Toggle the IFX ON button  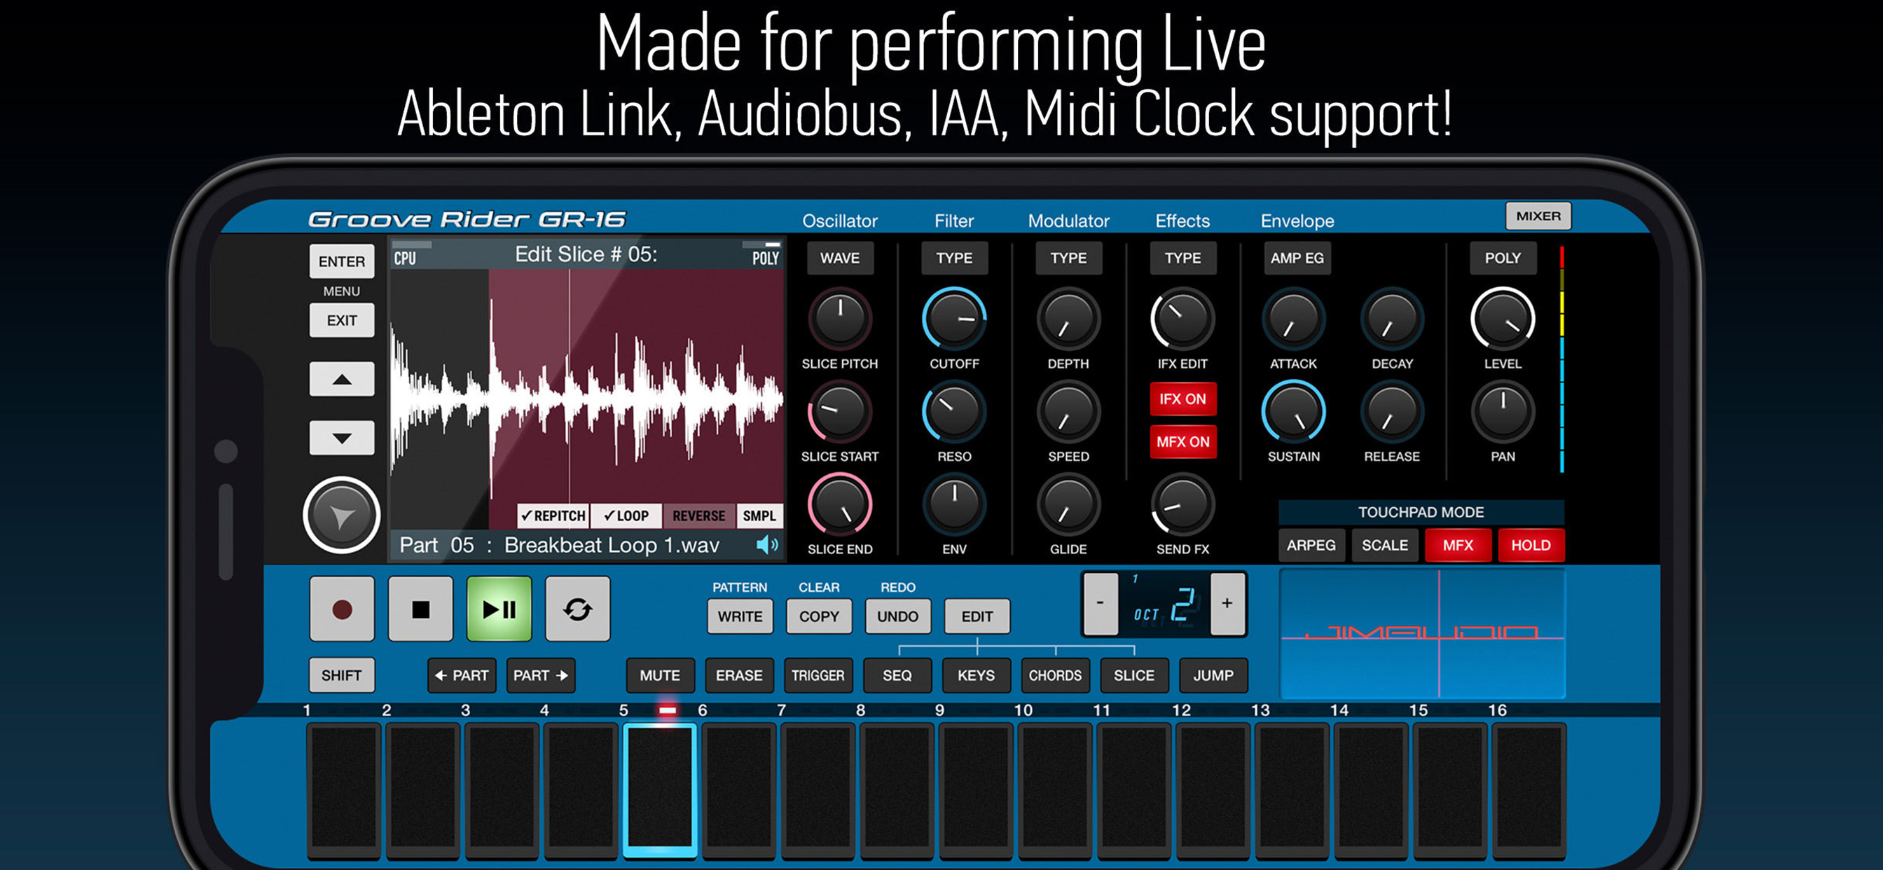(1182, 399)
